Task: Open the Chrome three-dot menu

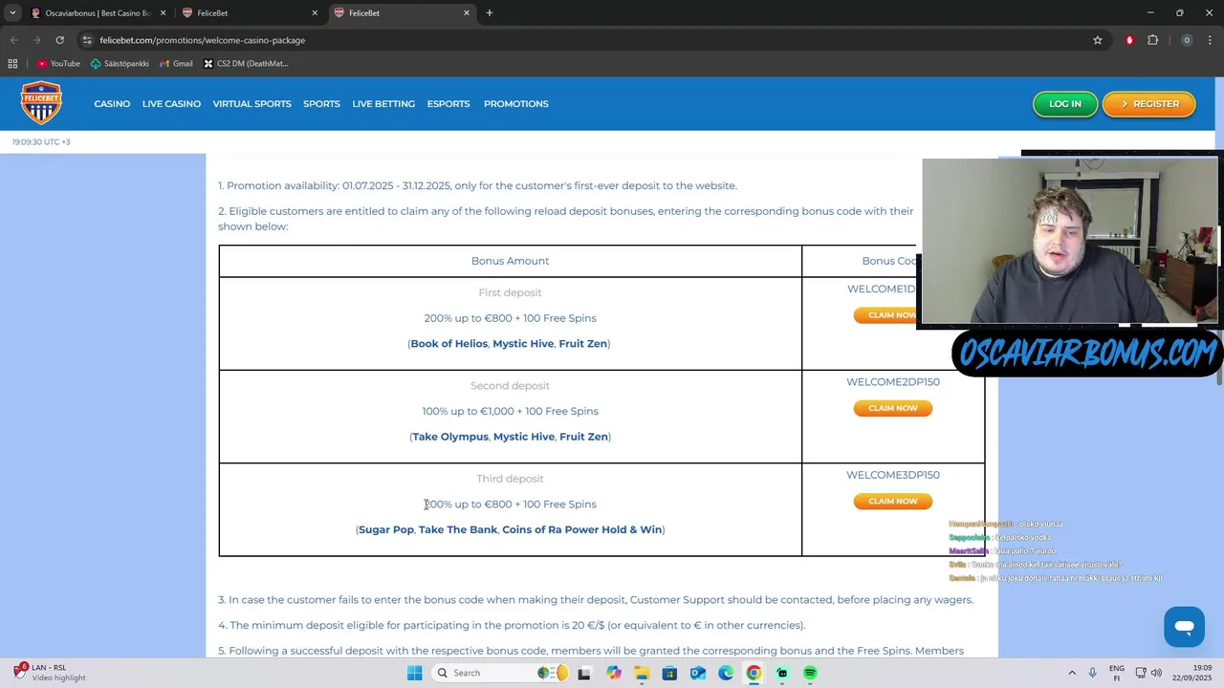Action: (1210, 40)
